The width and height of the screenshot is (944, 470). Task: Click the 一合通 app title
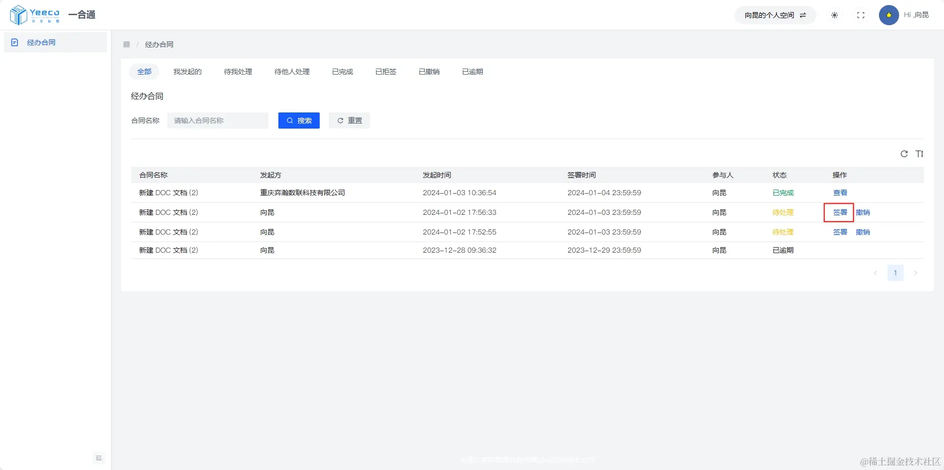click(82, 15)
